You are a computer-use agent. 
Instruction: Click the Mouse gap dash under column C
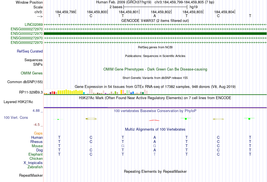[91, 146]
